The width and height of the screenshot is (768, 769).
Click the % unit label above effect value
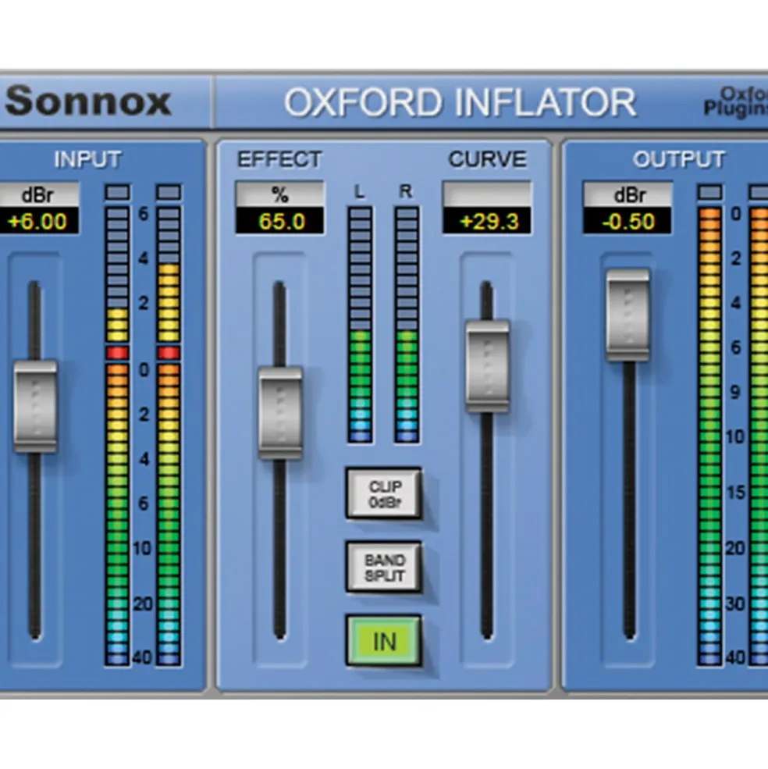pyautogui.click(x=280, y=195)
